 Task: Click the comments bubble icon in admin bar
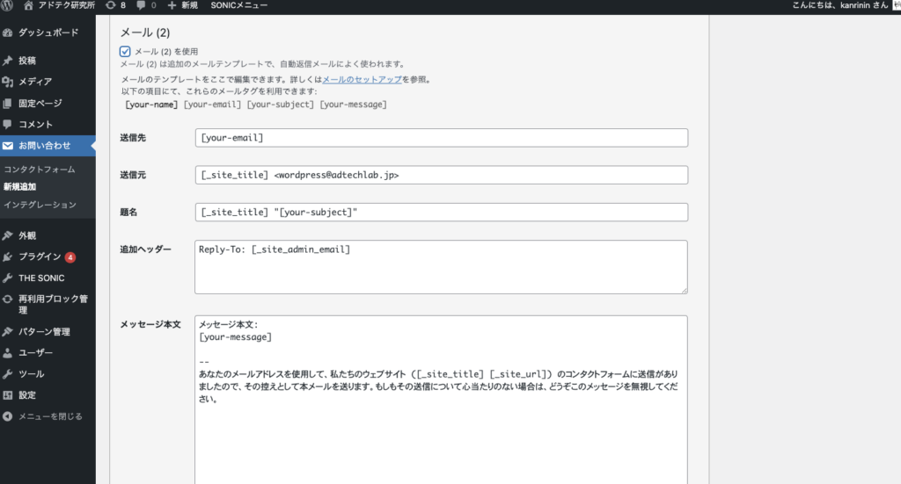(x=142, y=5)
